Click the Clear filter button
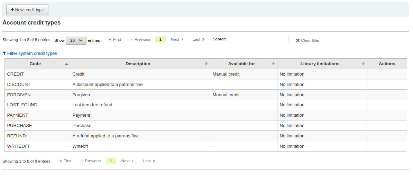This screenshot has width=413, height=175. coord(308,40)
